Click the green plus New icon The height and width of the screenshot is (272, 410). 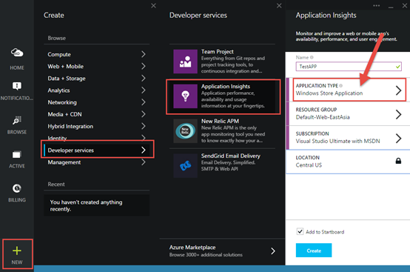17,251
